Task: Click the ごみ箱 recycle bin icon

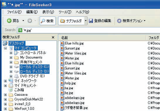Action: coord(11,90)
